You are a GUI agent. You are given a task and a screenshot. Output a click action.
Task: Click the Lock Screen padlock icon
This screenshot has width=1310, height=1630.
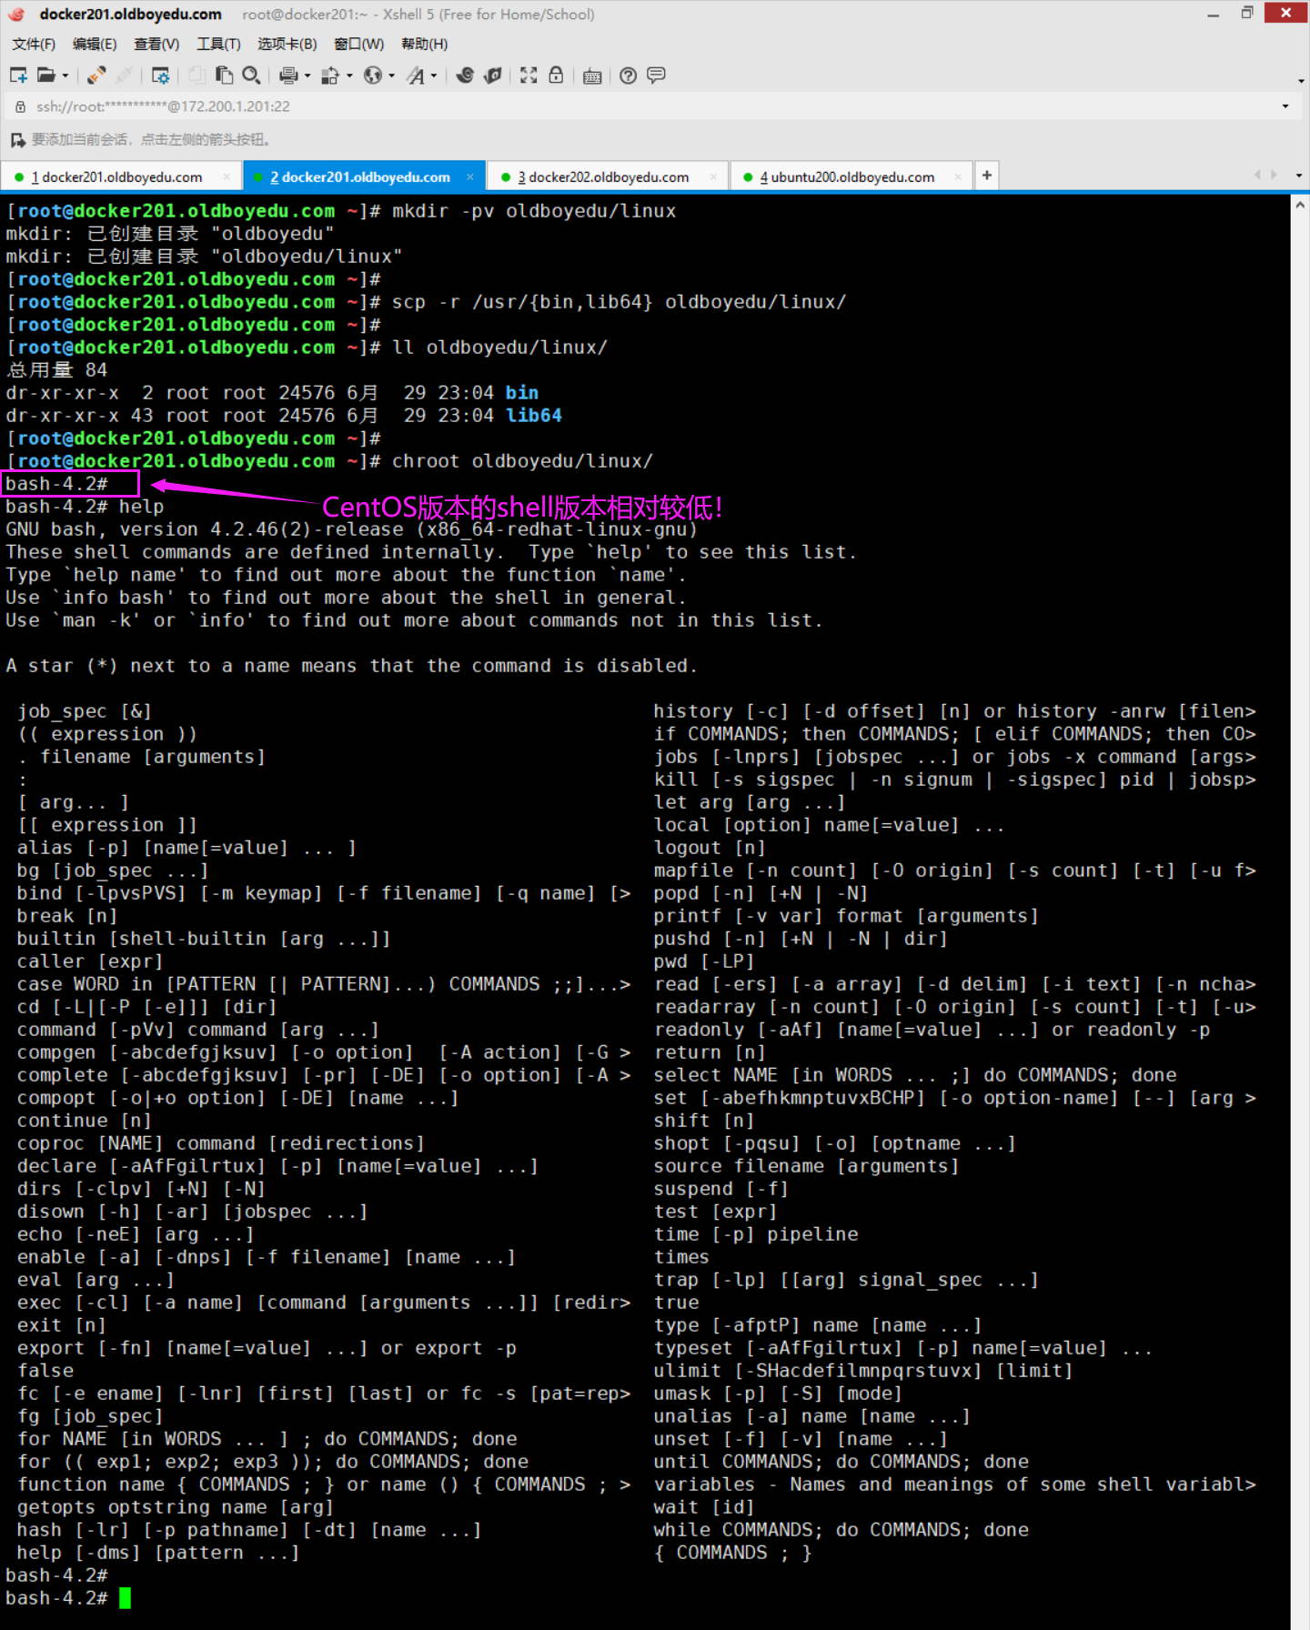pos(556,75)
